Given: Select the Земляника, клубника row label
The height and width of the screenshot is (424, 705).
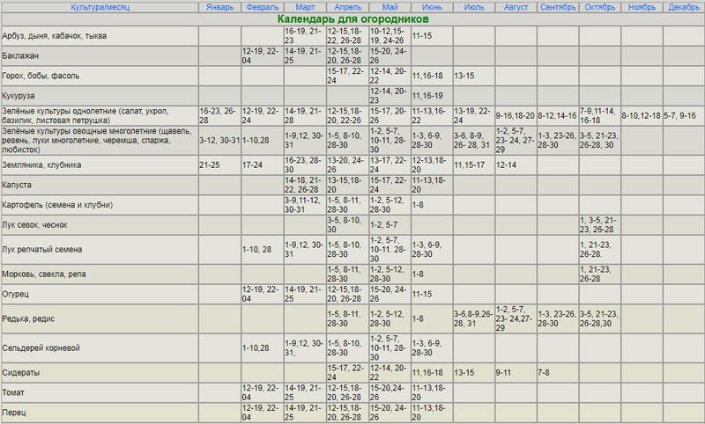Looking at the screenshot, I should [42, 164].
